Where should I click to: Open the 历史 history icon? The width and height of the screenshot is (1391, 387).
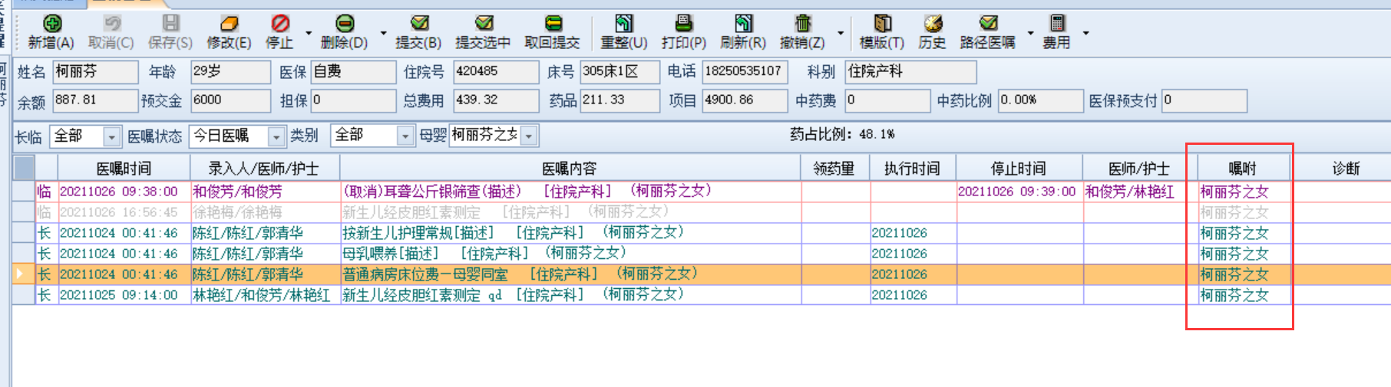[x=932, y=24]
